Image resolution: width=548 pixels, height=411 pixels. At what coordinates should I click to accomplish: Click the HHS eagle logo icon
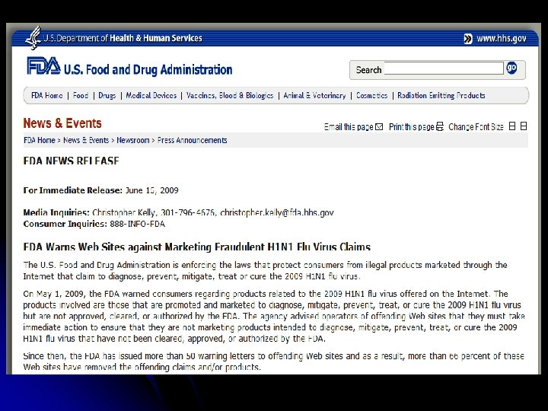click(x=33, y=38)
